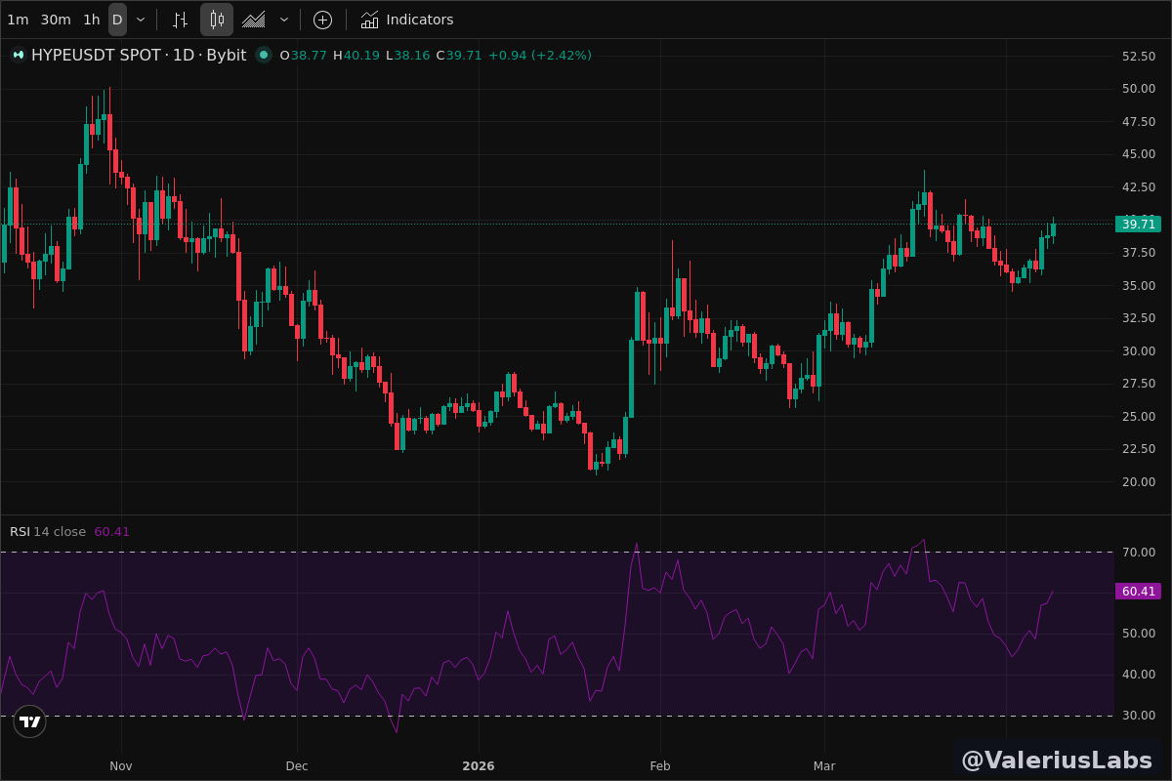Switch to the 1m timeframe
Image resolution: width=1172 pixels, height=781 pixels.
pos(18,20)
